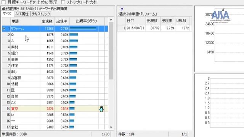The height and width of the screenshot is (137, 244).
Task: Click the 単語件数：30件 status text
Action: (x=14, y=134)
